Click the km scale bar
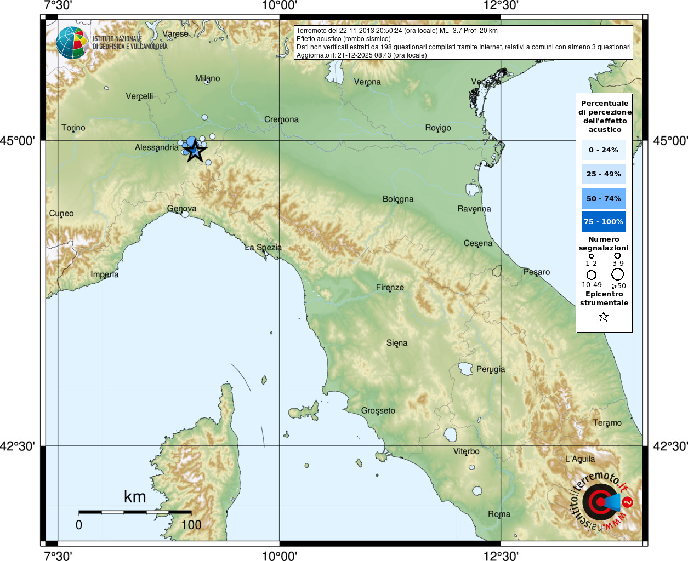This screenshot has height=561, width=688. click(x=135, y=512)
